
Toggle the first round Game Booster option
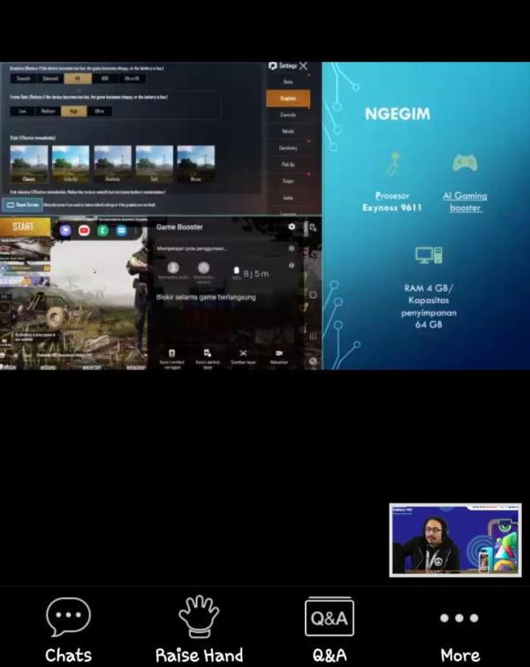coord(173,268)
